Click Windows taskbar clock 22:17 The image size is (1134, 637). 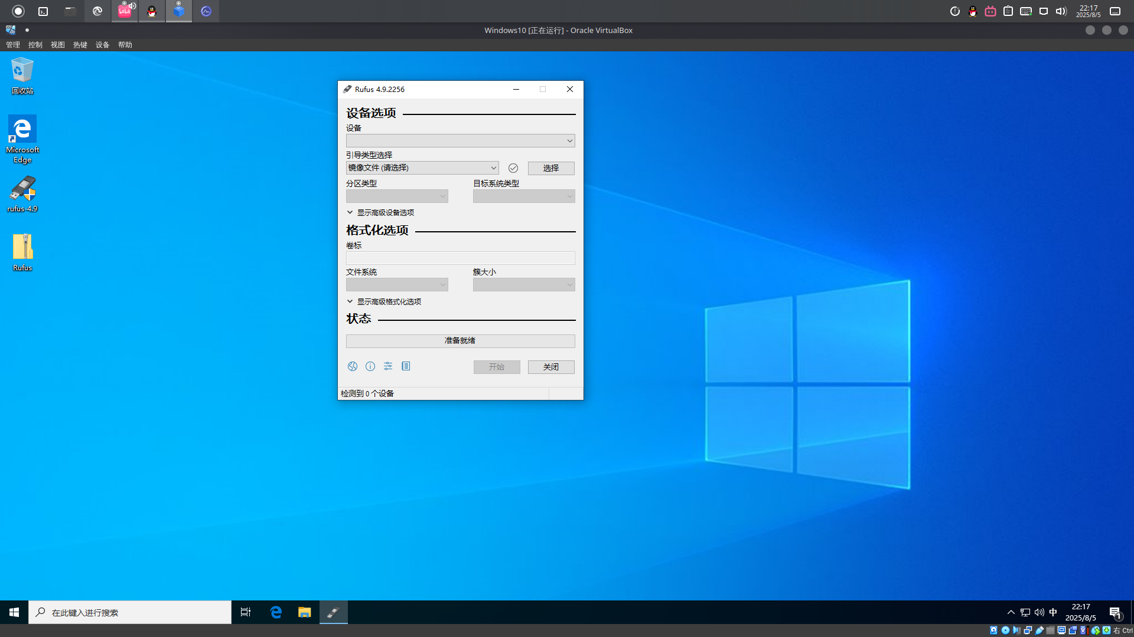click(1081, 612)
